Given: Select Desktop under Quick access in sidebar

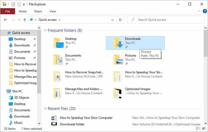Looking at the screenshot, I should 20,39.
